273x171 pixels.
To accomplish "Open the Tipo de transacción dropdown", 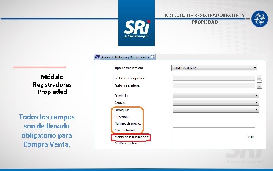I will pyautogui.click(x=214, y=68).
